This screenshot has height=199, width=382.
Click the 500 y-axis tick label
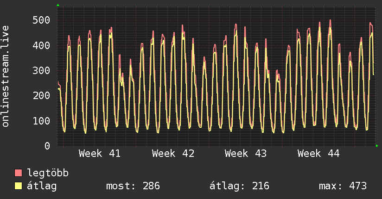[41, 20]
